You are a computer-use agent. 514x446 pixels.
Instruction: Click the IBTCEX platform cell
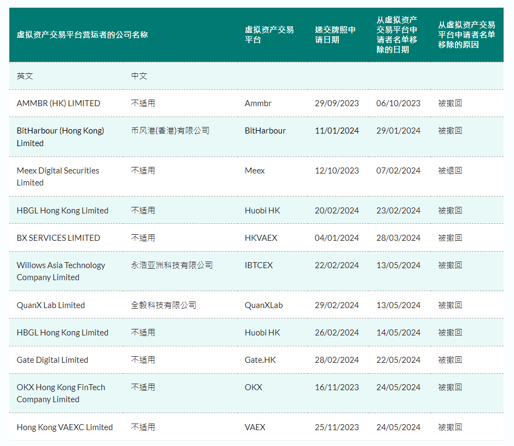[x=258, y=265]
